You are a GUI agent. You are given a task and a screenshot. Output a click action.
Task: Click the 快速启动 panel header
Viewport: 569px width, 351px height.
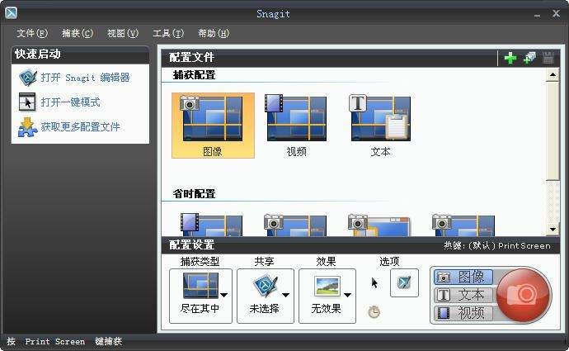(x=80, y=55)
